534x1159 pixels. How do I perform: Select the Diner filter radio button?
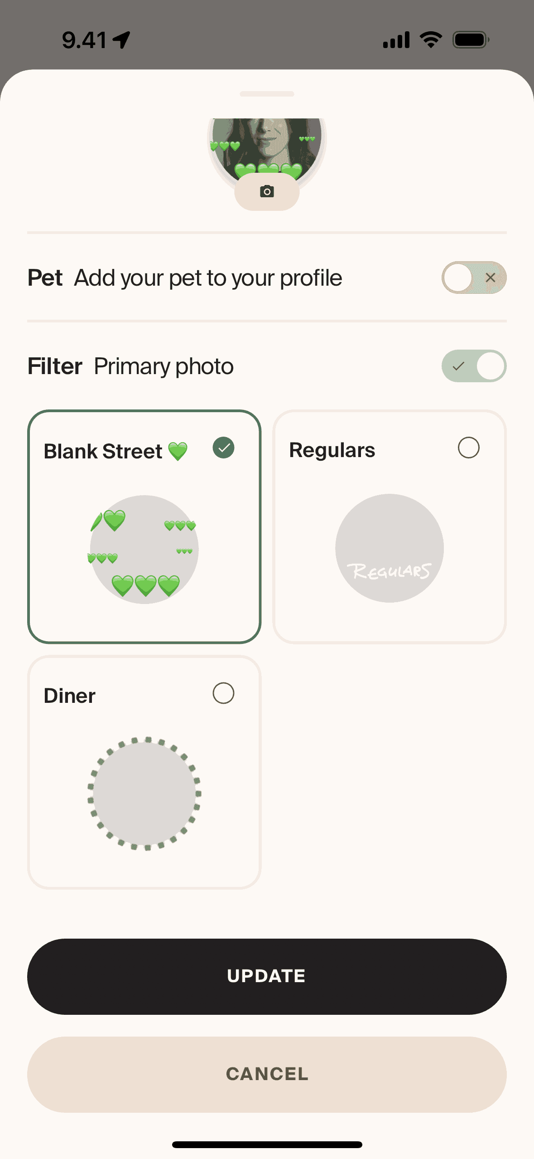pyautogui.click(x=223, y=693)
